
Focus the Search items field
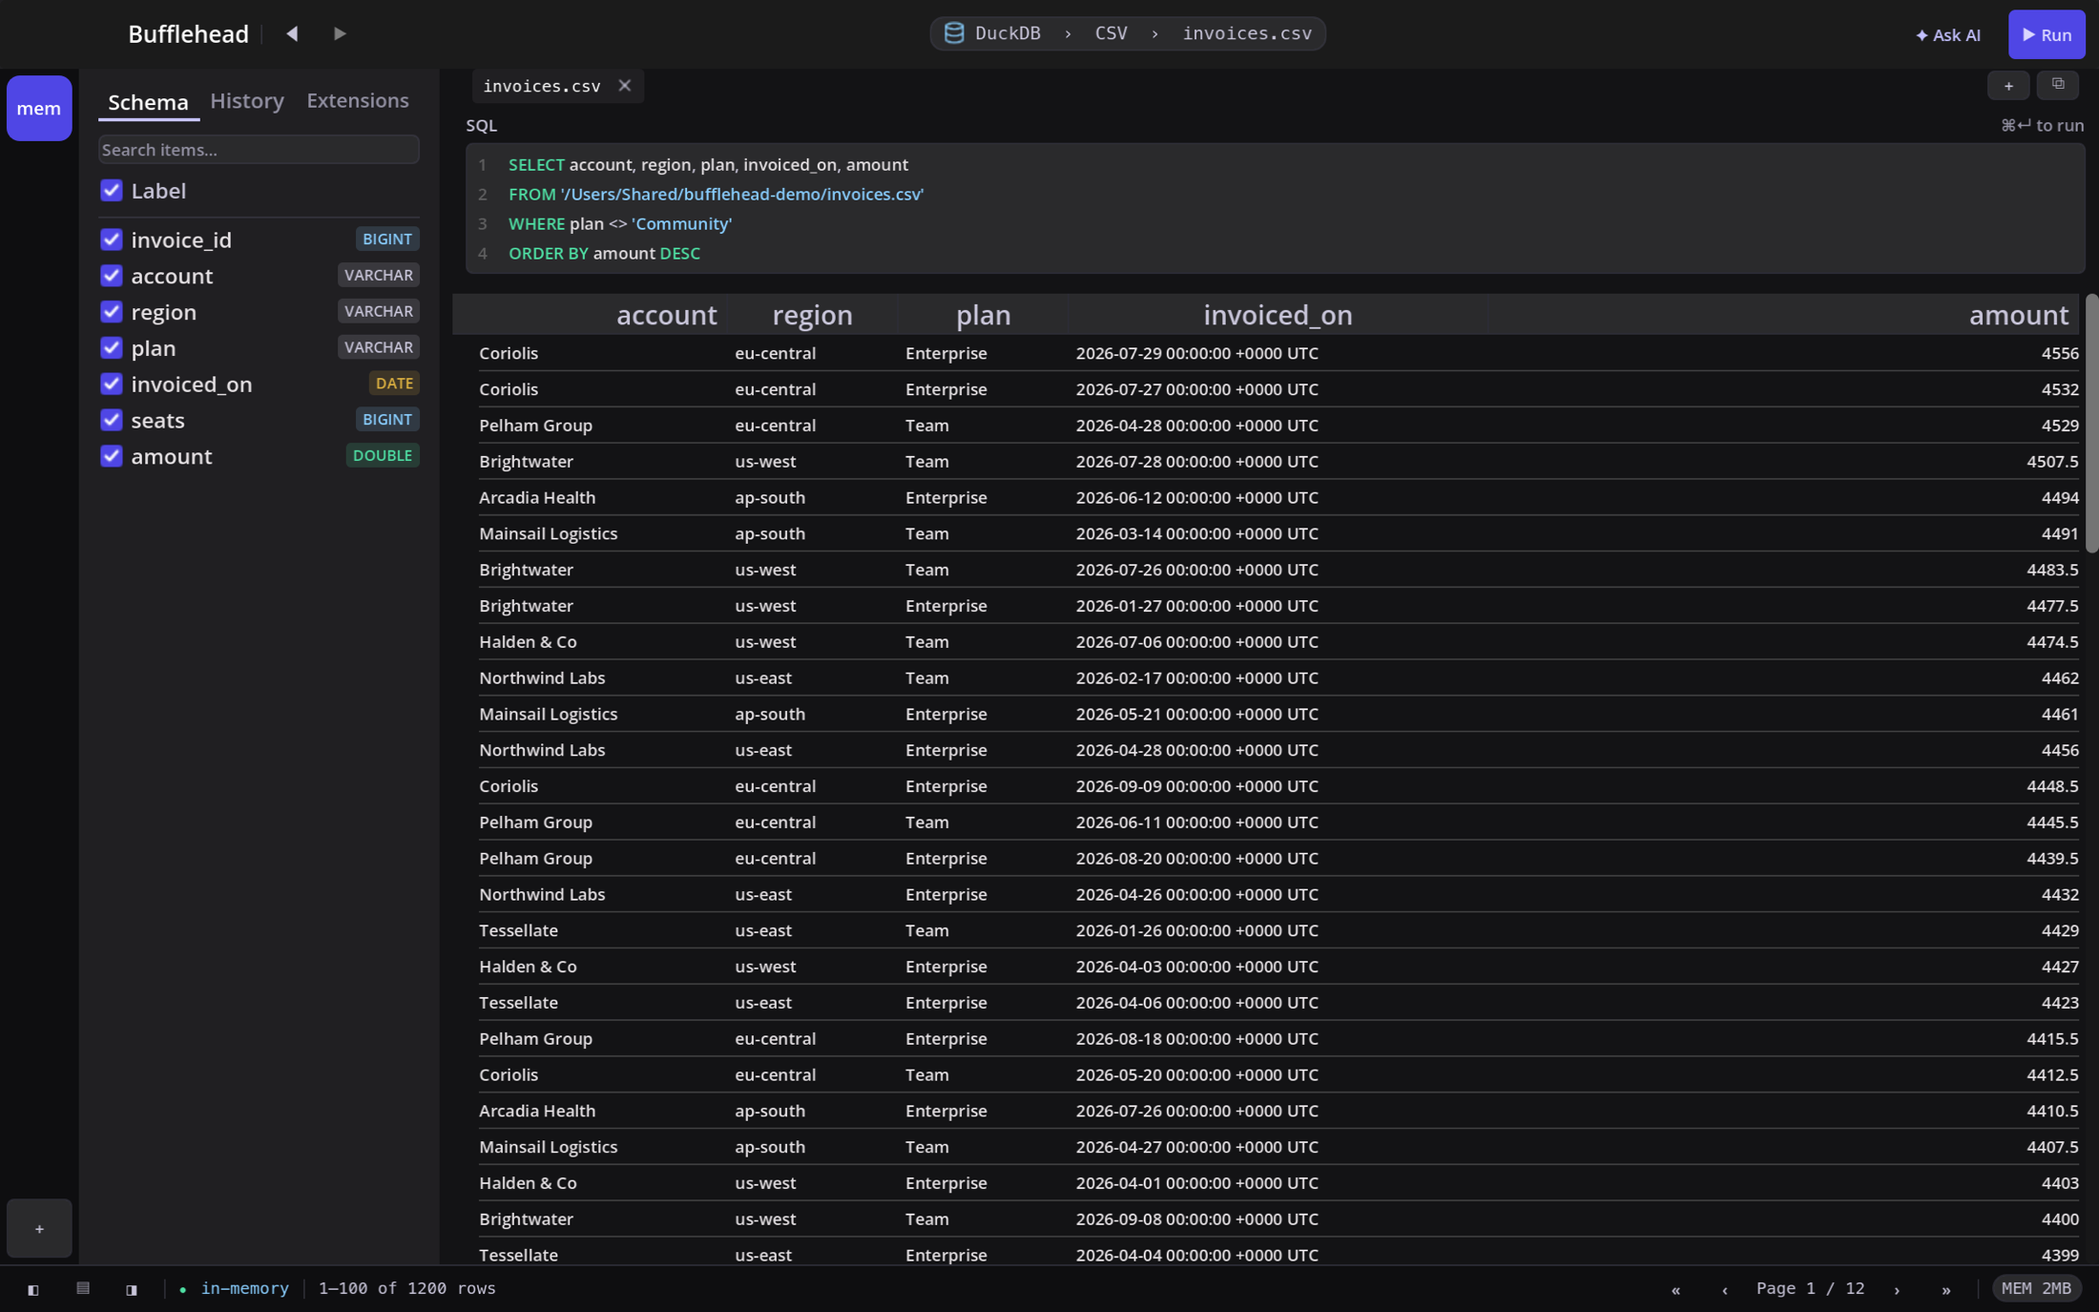(x=259, y=150)
